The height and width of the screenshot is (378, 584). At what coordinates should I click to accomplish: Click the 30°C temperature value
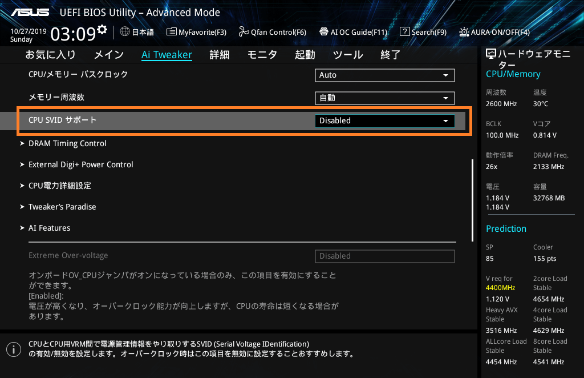tap(541, 104)
